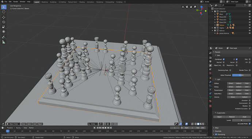Select the 3D Cursor tool
This screenshot has height=139, width=252.
coord(4,12)
